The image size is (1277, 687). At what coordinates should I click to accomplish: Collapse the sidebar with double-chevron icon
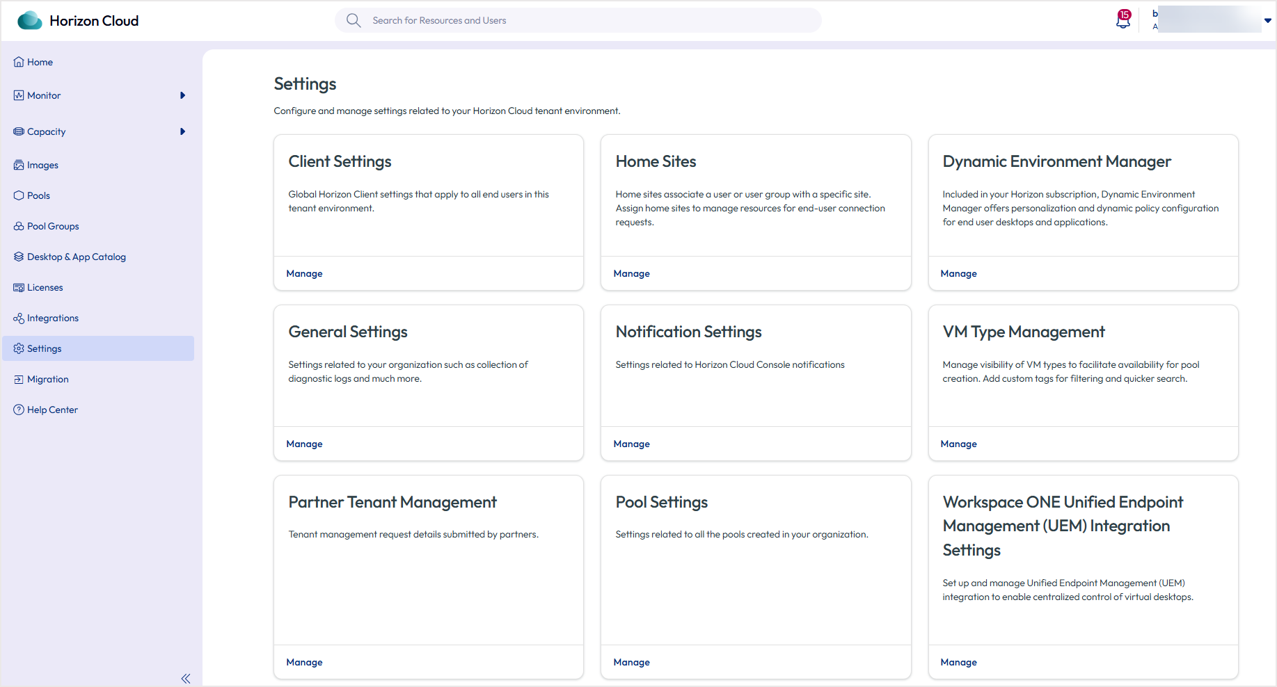[186, 679]
